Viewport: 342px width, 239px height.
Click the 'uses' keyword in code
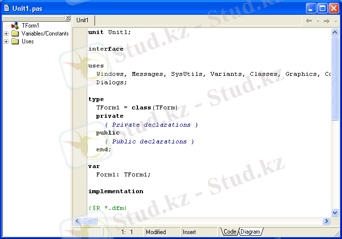(x=96, y=66)
